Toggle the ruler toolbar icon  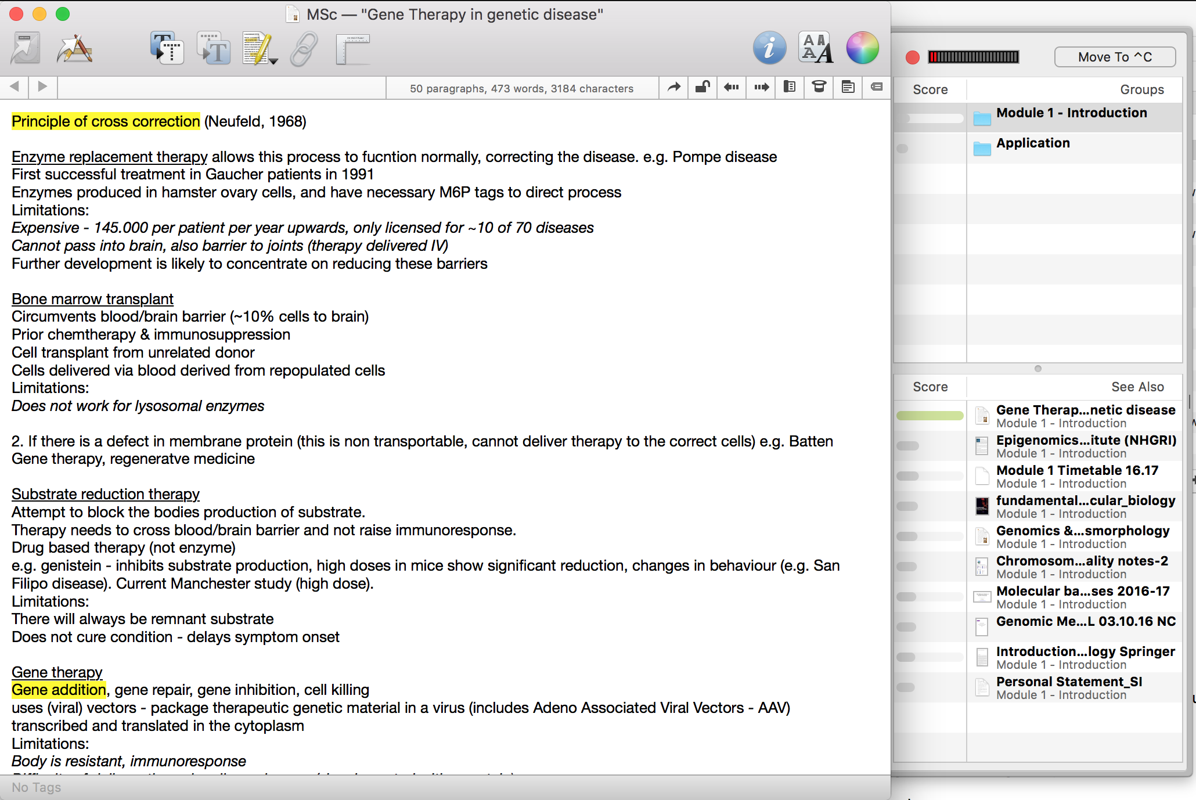(352, 49)
